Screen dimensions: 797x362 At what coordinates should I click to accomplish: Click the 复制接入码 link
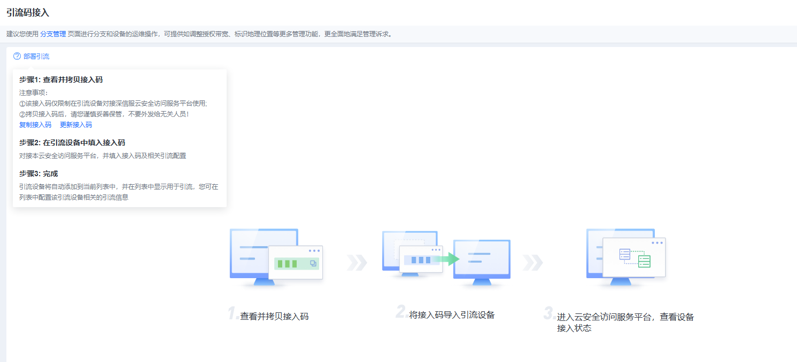[35, 125]
